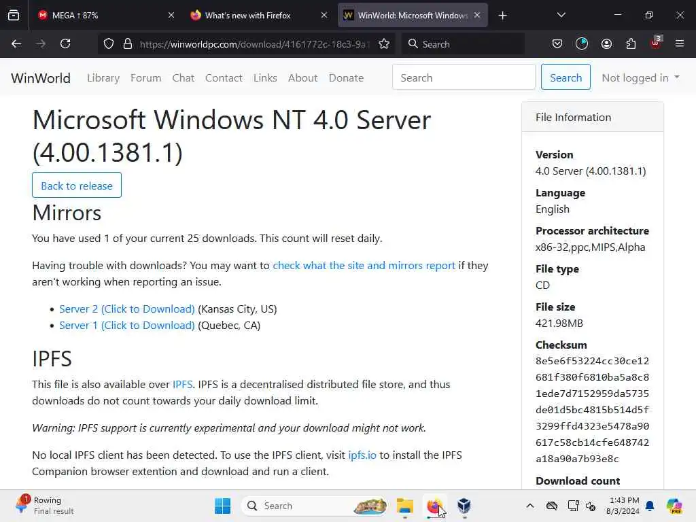
Task: Open a new tab with the plus button
Action: click(502, 16)
